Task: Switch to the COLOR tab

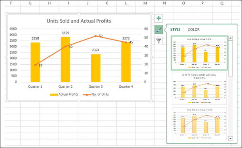Action: pos(194,30)
